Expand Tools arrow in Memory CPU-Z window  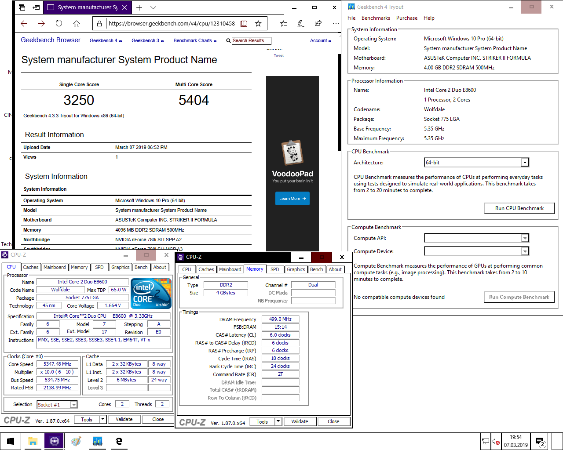click(278, 421)
